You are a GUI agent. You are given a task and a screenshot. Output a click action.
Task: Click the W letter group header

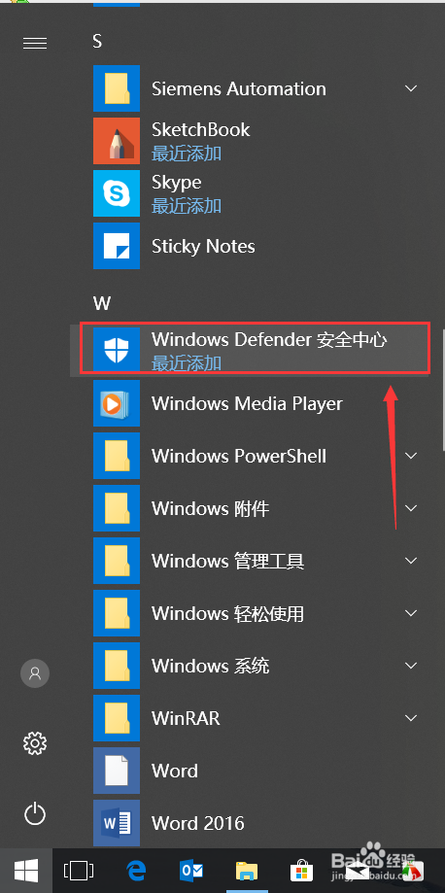tap(101, 303)
